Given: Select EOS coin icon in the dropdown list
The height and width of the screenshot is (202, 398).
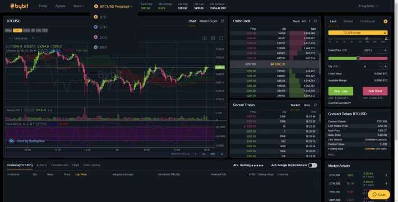Looking at the screenshot, I should click(96, 37).
